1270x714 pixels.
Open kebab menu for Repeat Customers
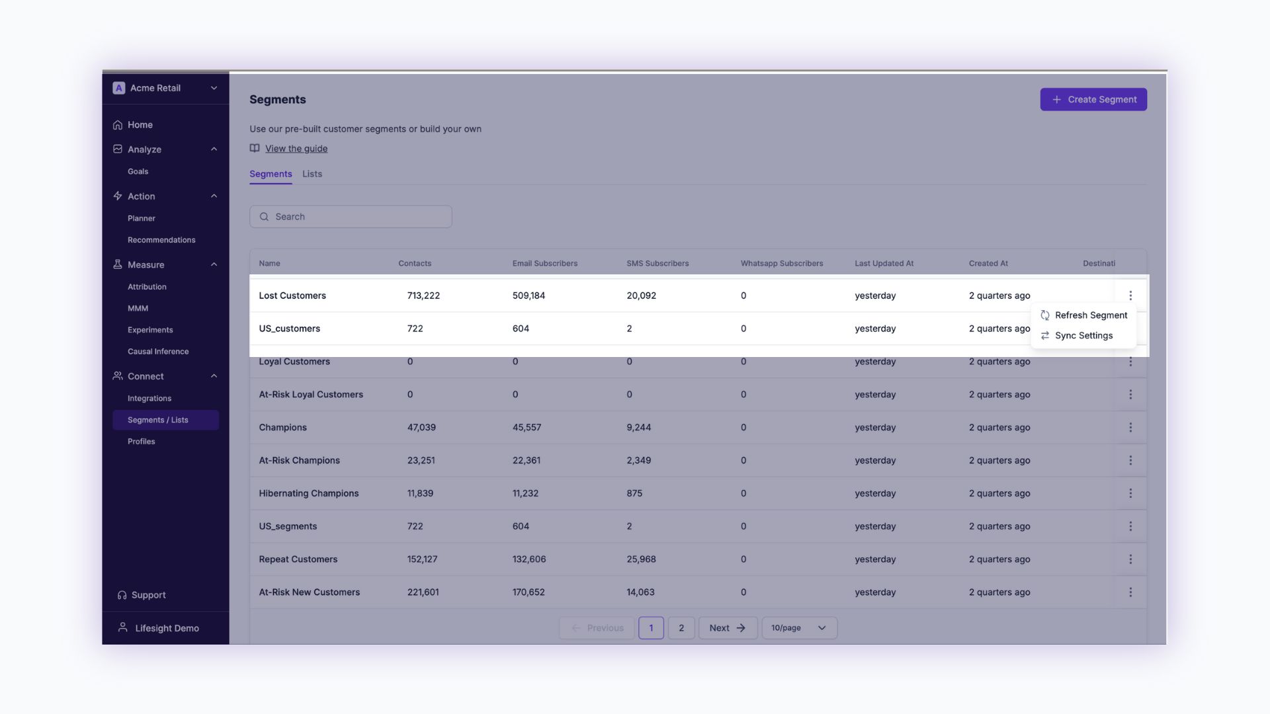point(1130,559)
